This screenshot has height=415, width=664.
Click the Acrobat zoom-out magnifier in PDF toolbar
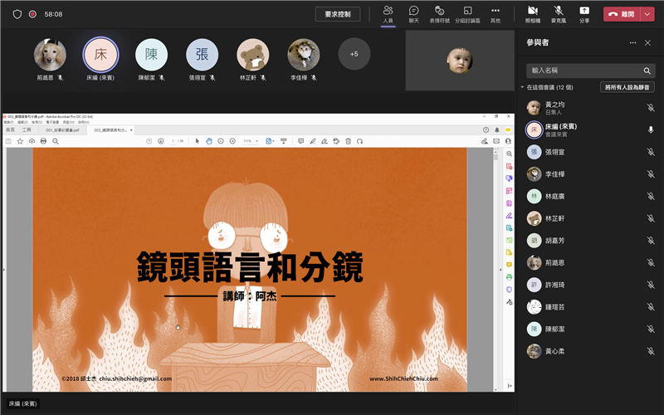coord(221,141)
